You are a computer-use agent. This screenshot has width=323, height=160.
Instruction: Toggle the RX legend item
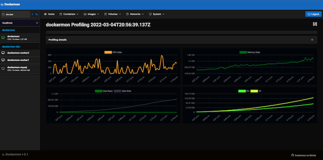pyautogui.click(x=243, y=91)
